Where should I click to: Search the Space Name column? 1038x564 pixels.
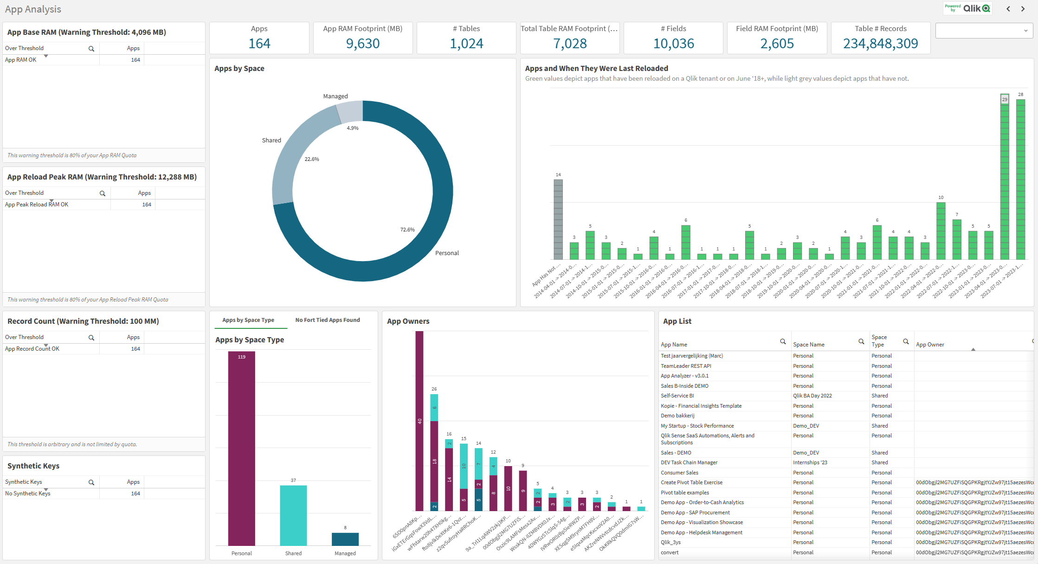[861, 341]
